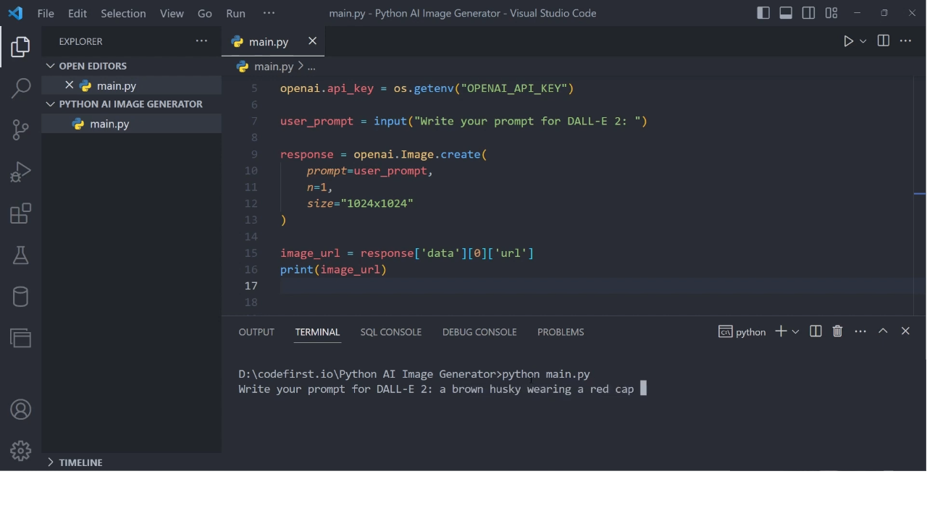Image resolution: width=927 pixels, height=521 pixels.
Task: Close the terminal panel
Action: pyautogui.click(x=905, y=331)
